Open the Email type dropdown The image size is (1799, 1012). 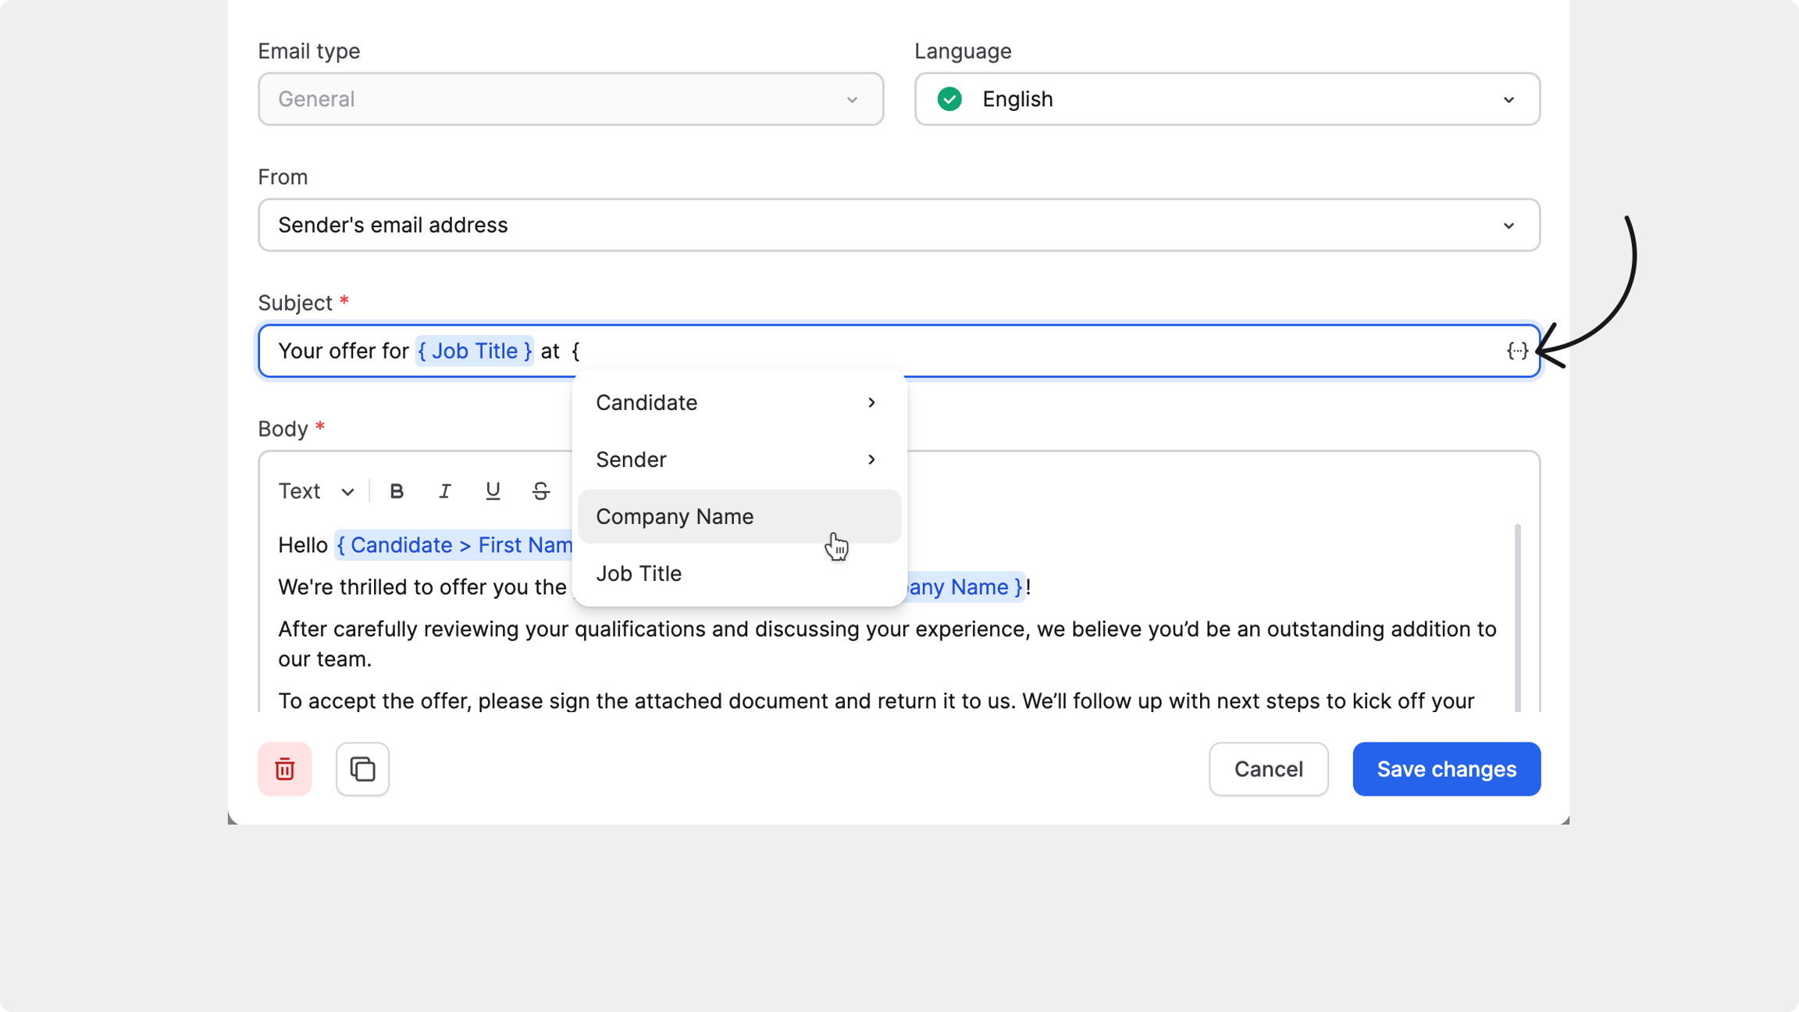(570, 99)
